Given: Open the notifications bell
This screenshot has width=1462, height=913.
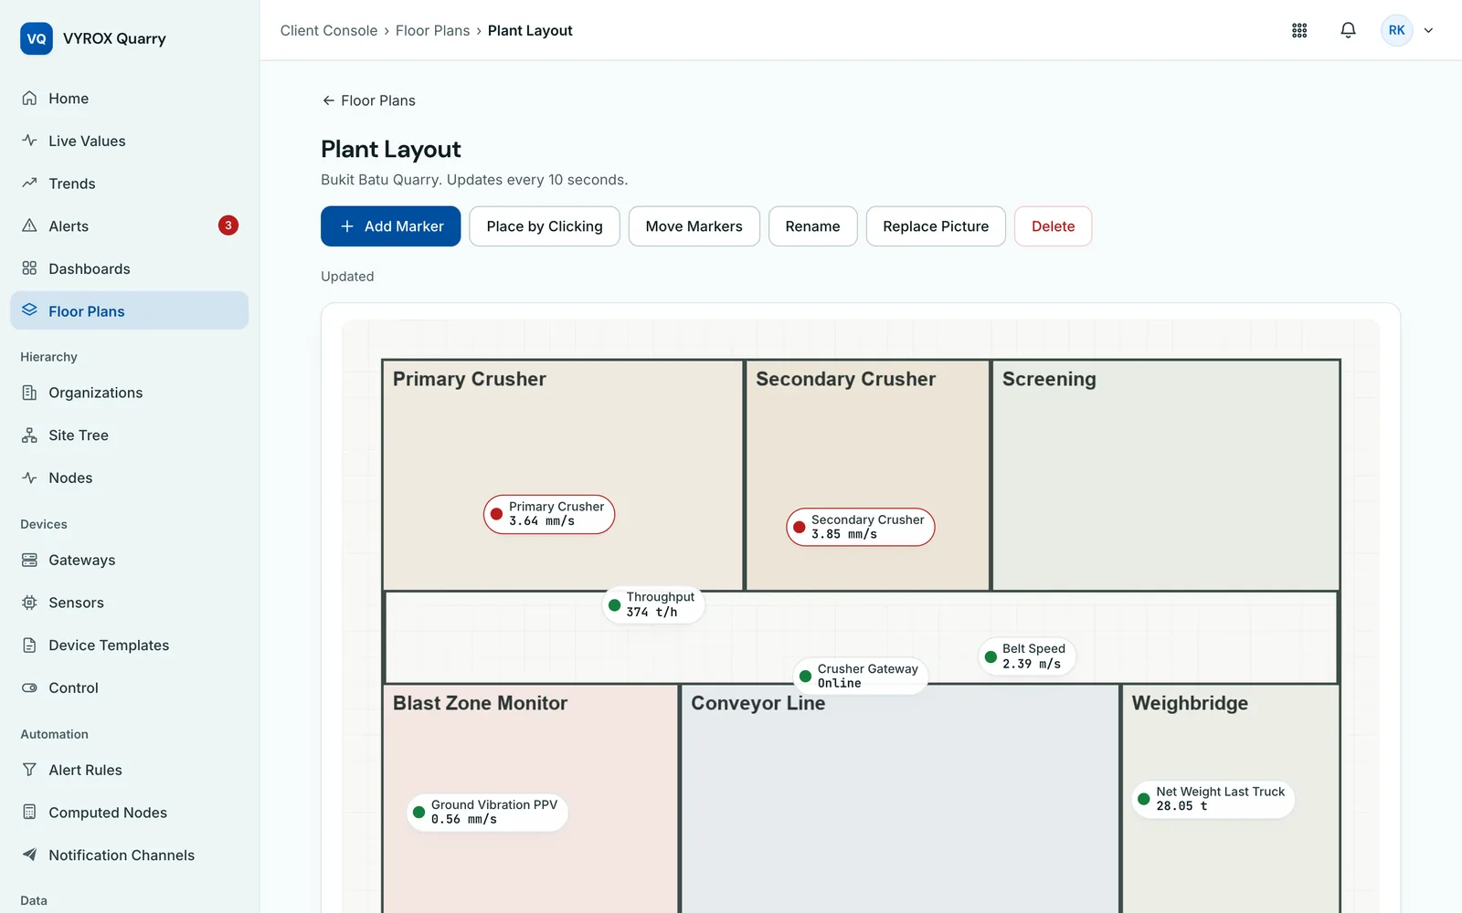Looking at the screenshot, I should pyautogui.click(x=1348, y=30).
